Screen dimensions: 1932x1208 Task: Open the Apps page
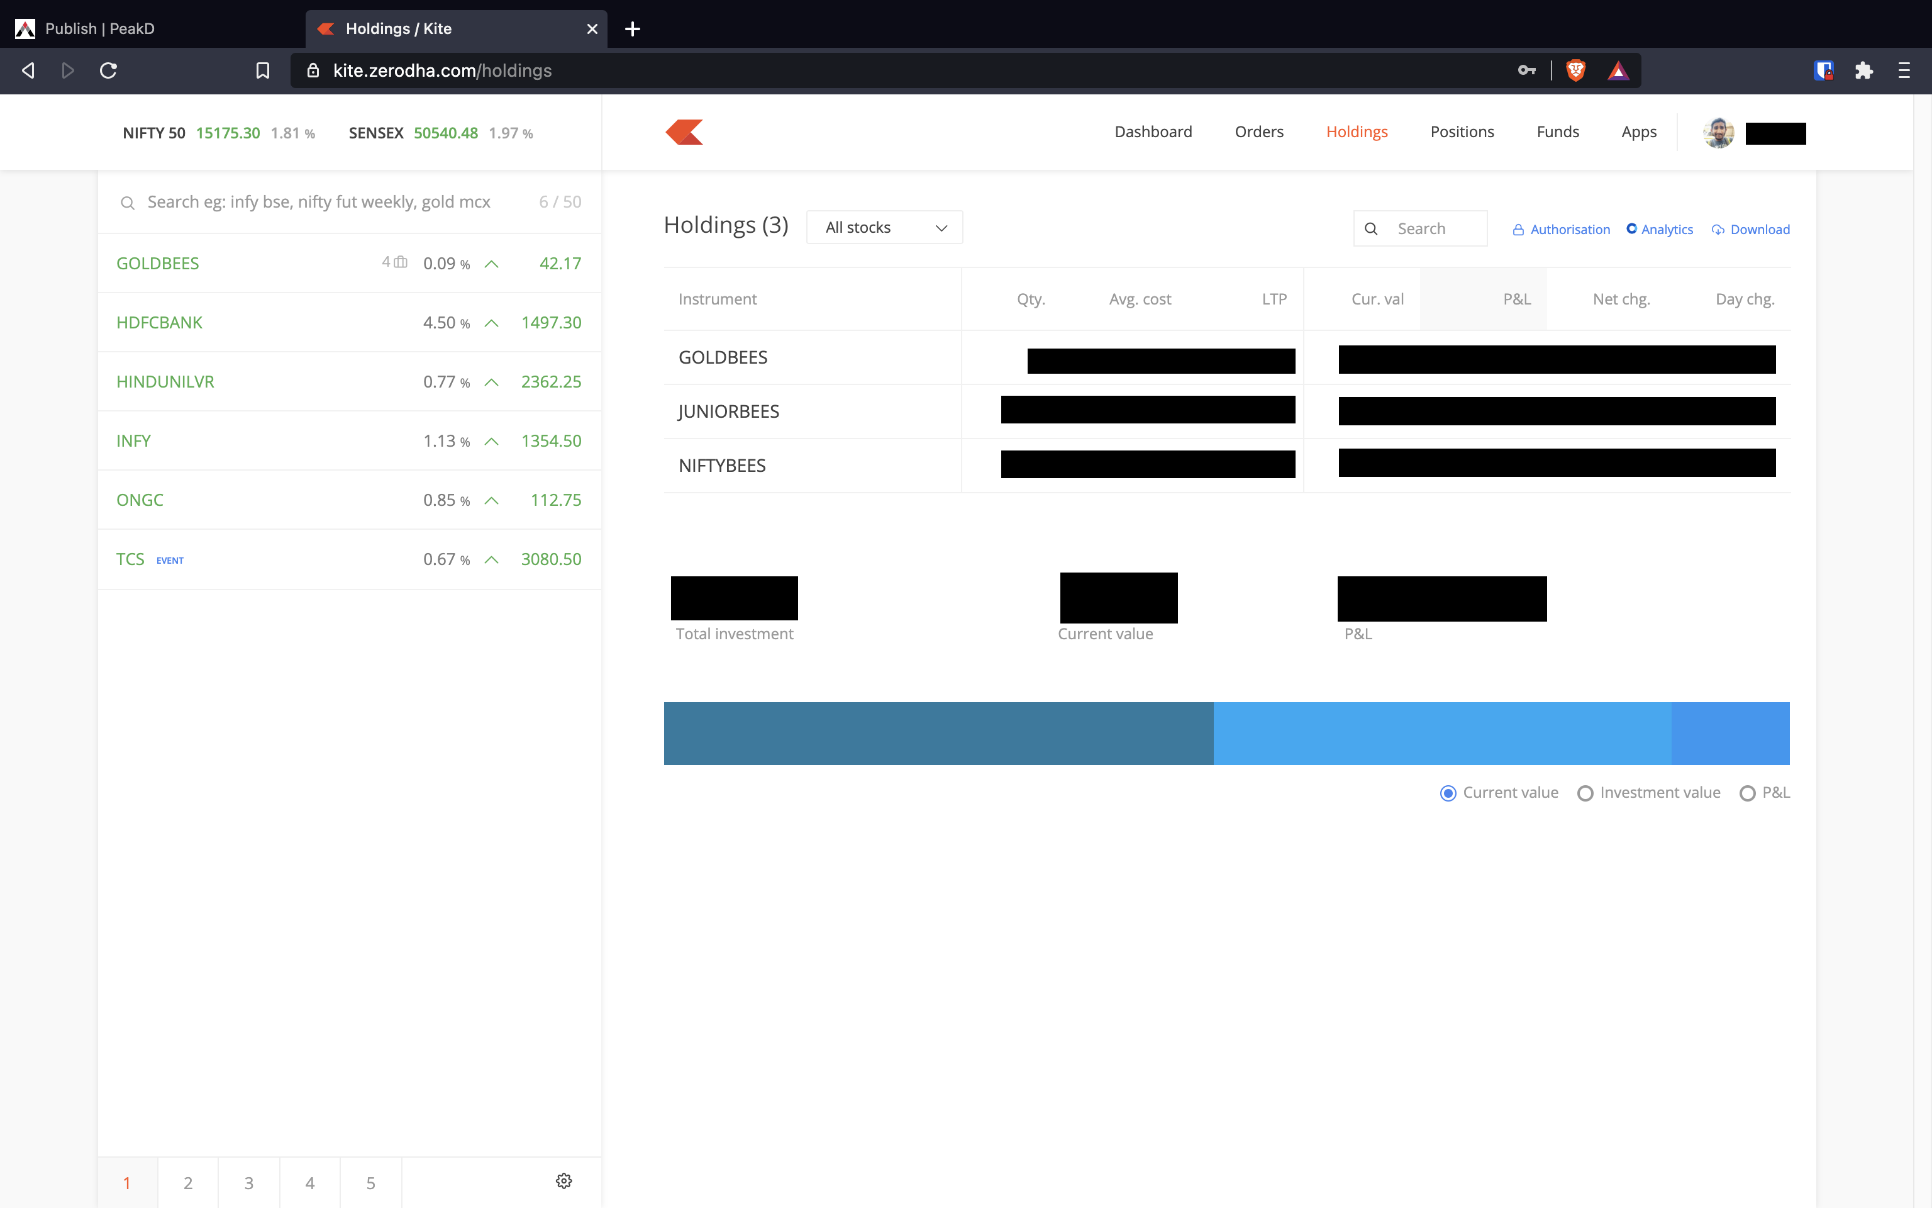(1638, 132)
